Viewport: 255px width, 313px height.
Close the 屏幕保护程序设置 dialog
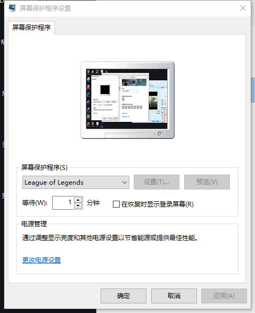(243, 8)
